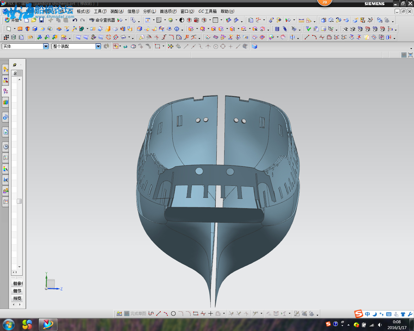Click the sketch arc tool in bottom toolbar
This screenshot has height=331, width=414.
(166, 314)
